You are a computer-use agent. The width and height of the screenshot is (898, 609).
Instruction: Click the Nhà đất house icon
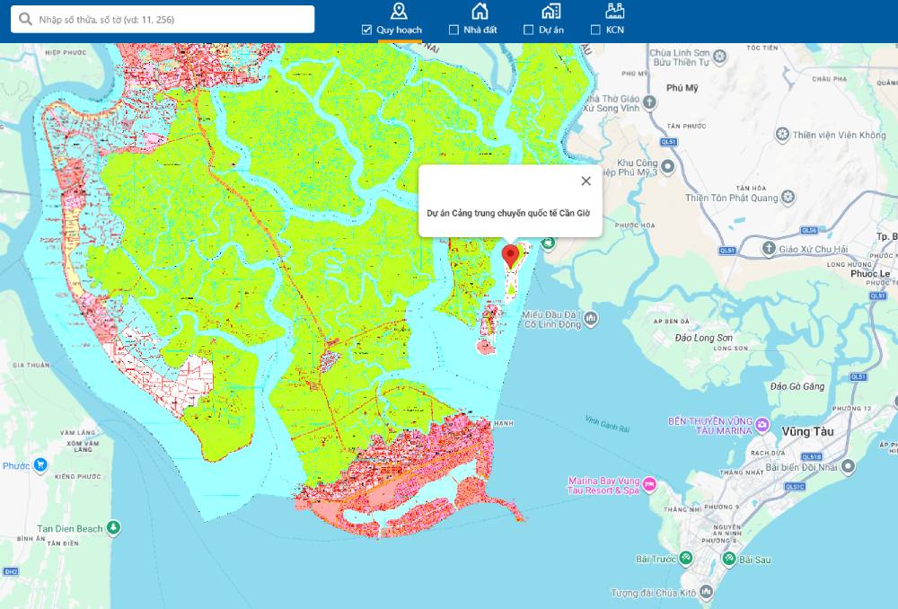pyautogui.click(x=480, y=11)
